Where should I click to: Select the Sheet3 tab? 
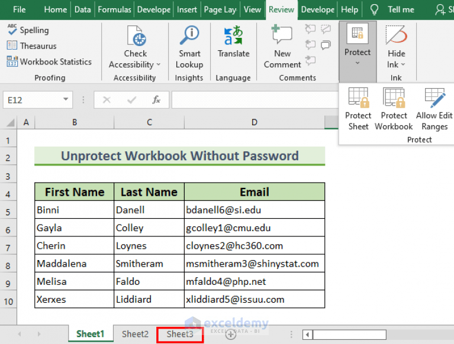[x=180, y=334]
